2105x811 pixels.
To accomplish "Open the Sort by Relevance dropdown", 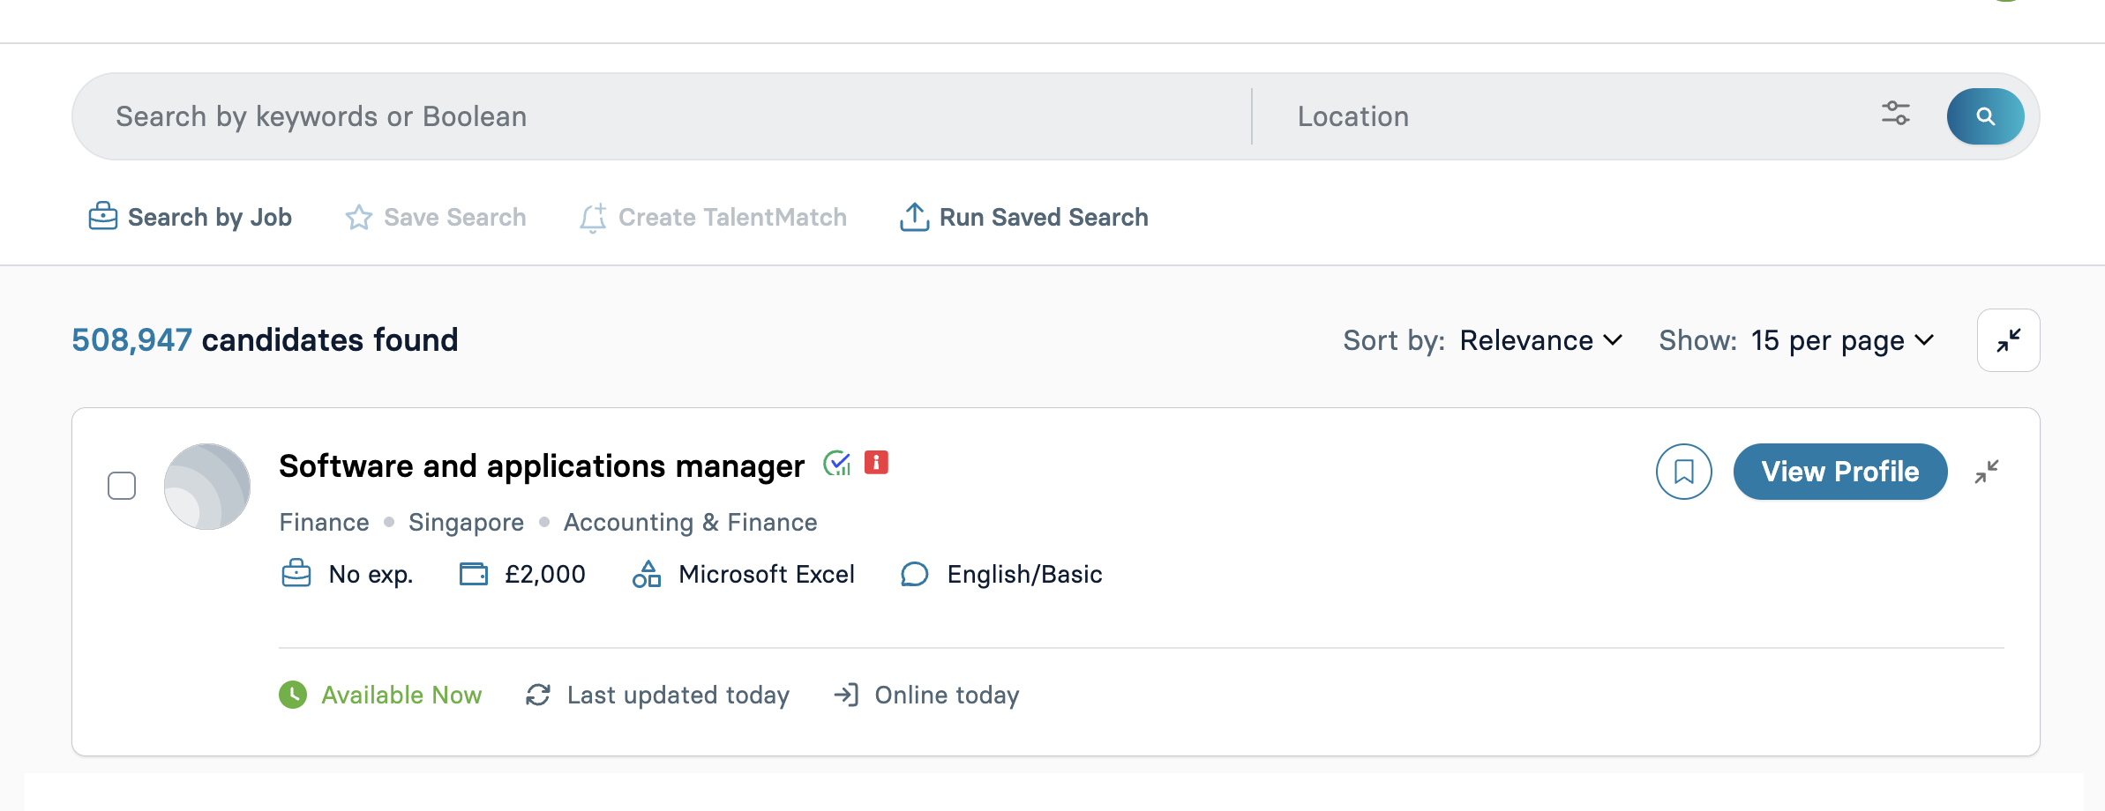I will click(1540, 340).
